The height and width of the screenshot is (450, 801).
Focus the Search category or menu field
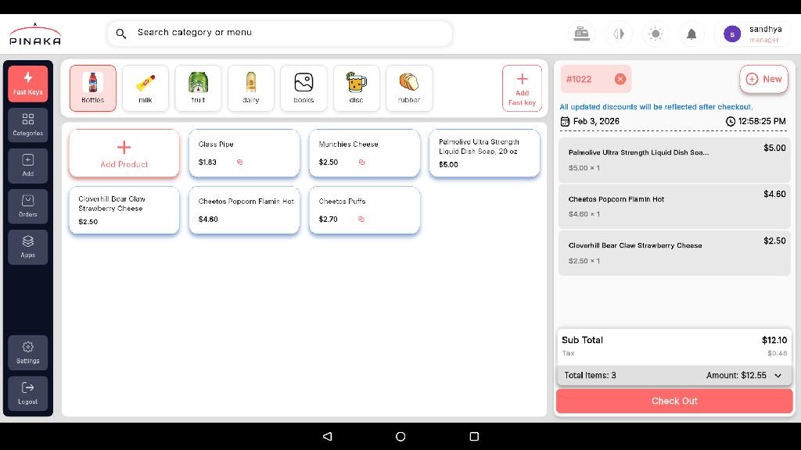point(280,33)
